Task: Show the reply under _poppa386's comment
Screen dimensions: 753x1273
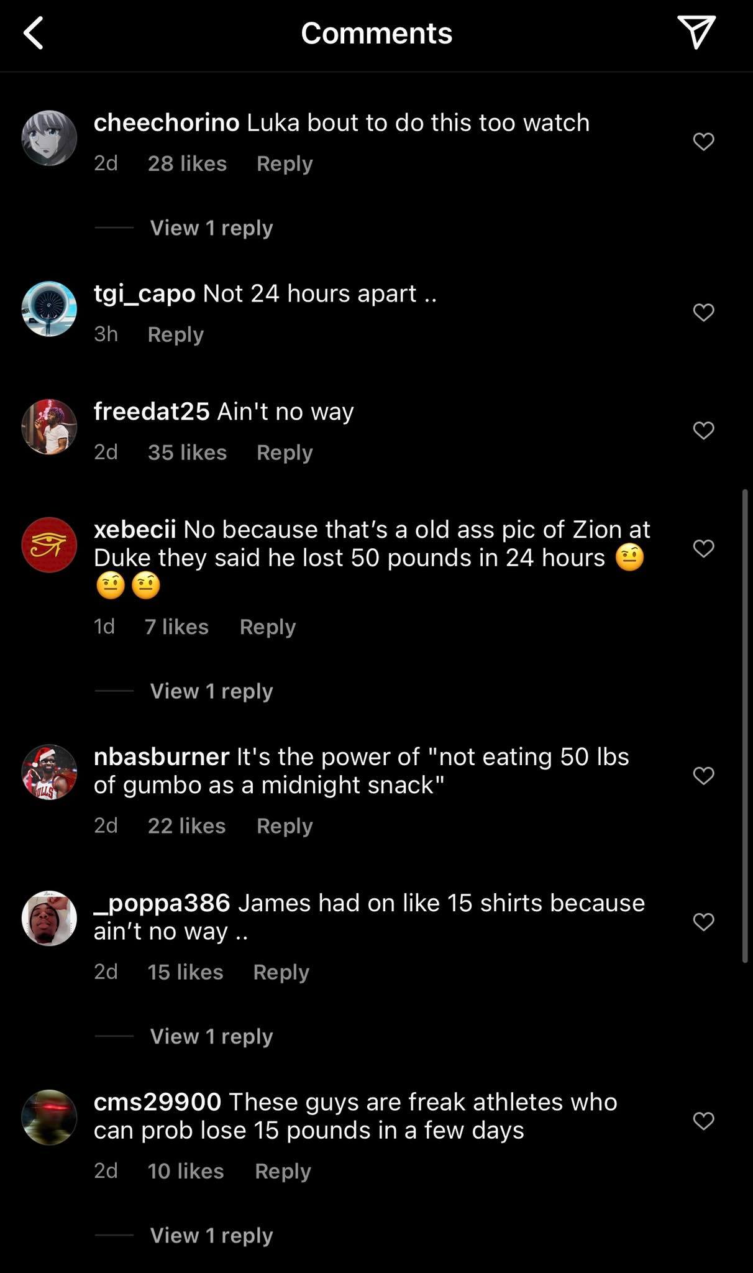Action: pyautogui.click(x=211, y=1036)
